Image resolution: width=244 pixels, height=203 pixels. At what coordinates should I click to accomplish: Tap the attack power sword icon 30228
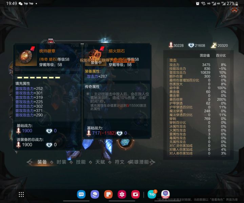[x=171, y=45]
